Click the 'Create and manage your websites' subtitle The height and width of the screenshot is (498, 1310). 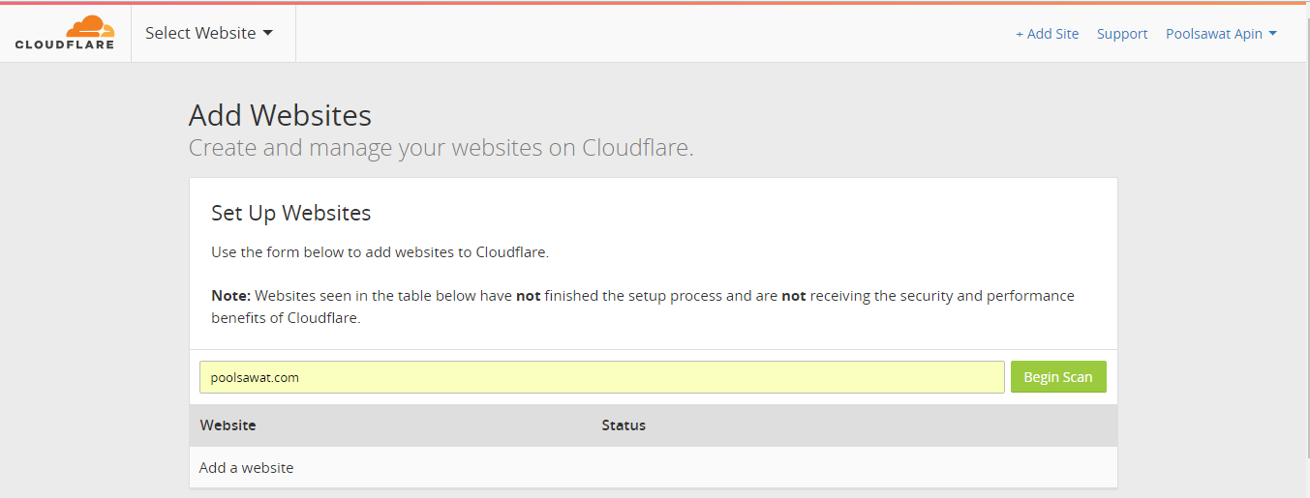tap(442, 148)
